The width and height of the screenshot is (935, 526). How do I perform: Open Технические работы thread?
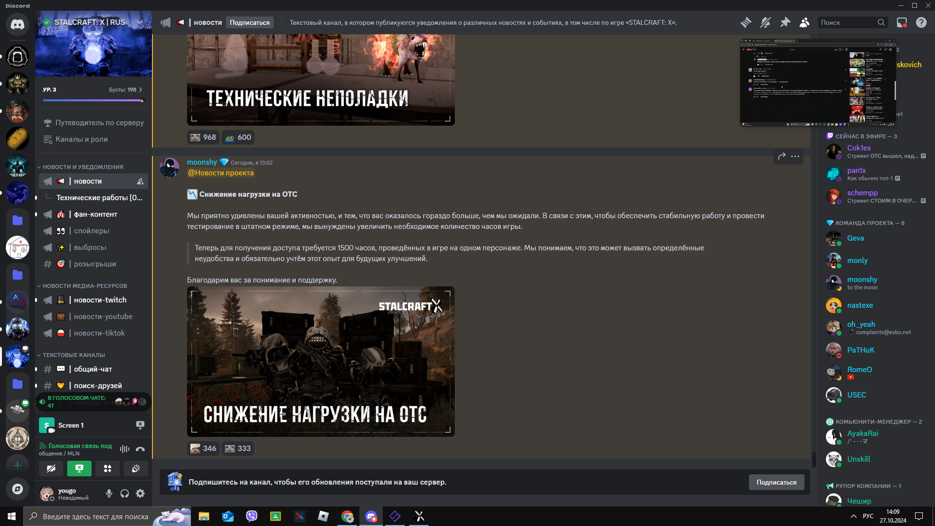99,198
